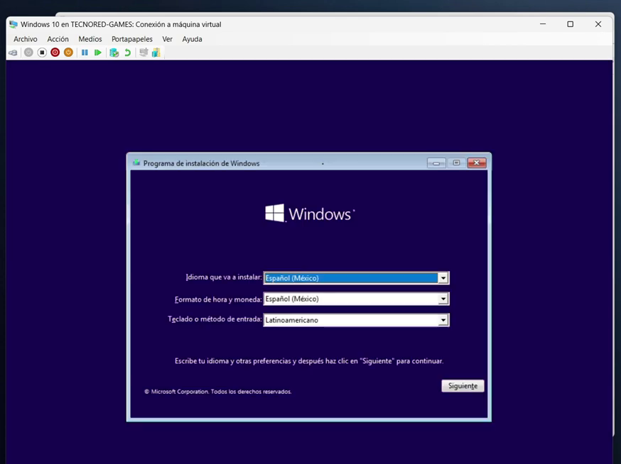Close the virtual machine connection window

click(x=598, y=24)
